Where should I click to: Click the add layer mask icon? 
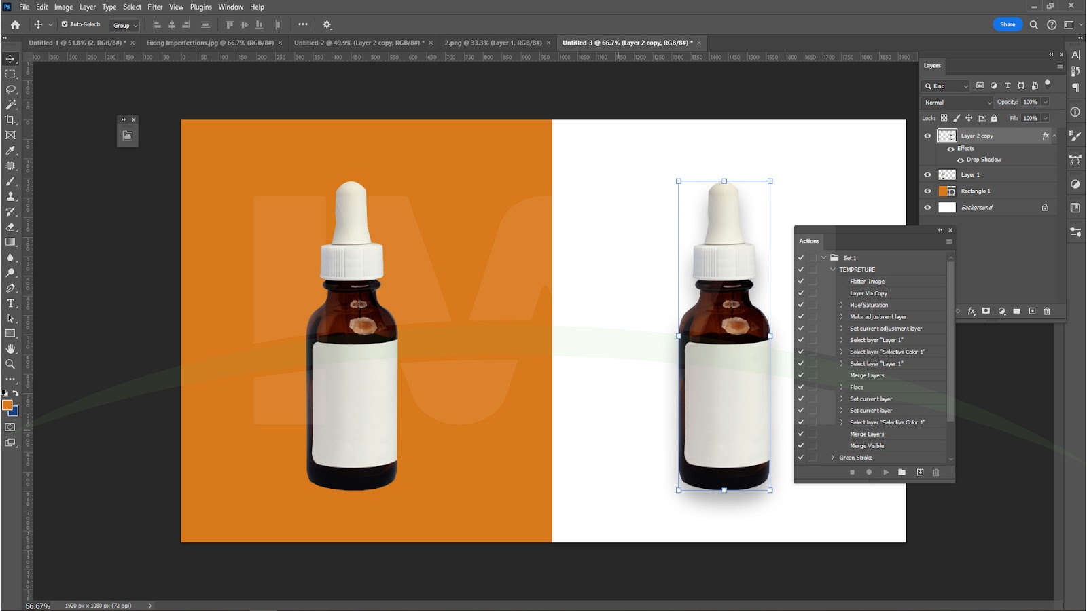point(986,311)
